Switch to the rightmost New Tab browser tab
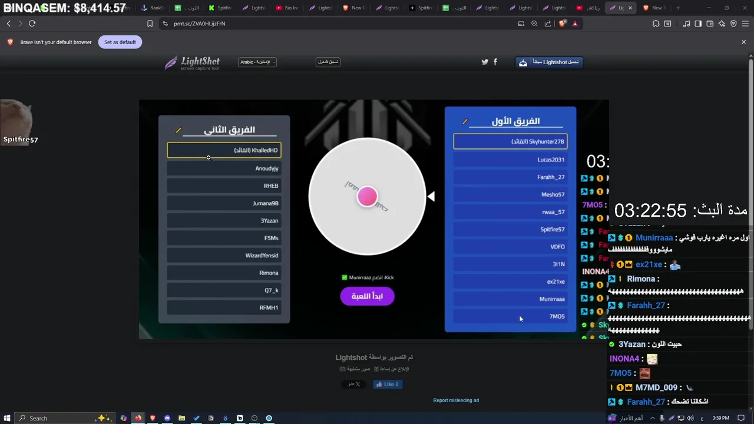 (x=654, y=8)
